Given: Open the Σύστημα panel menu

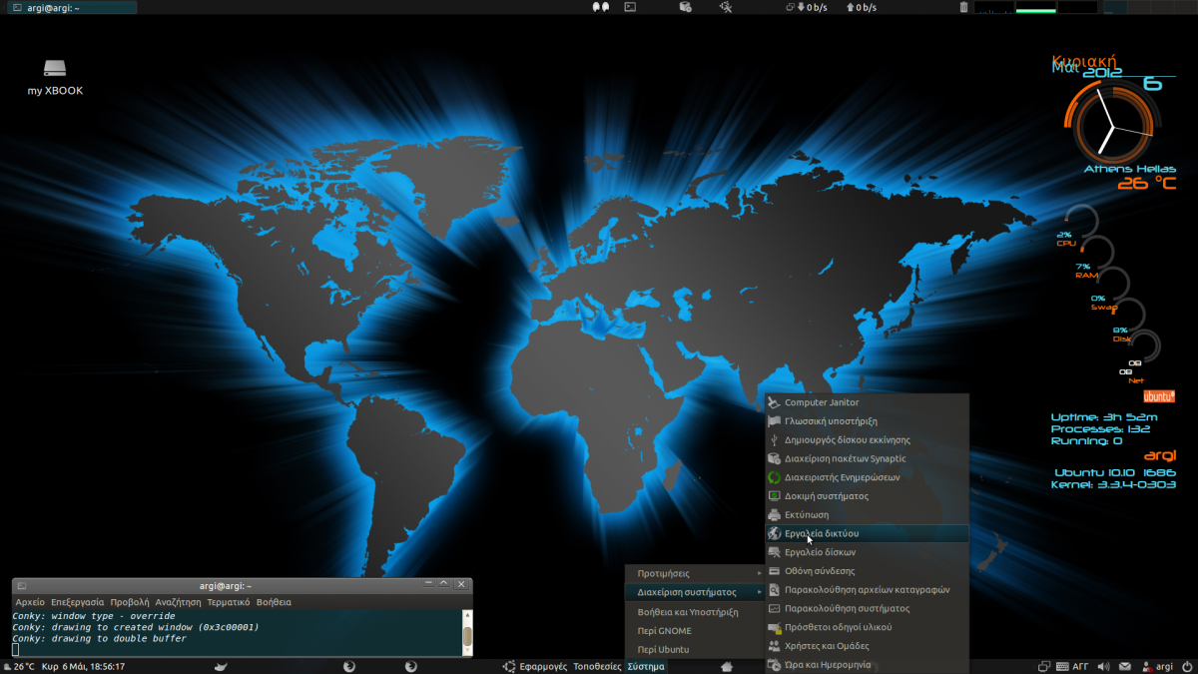Looking at the screenshot, I should click(x=646, y=666).
